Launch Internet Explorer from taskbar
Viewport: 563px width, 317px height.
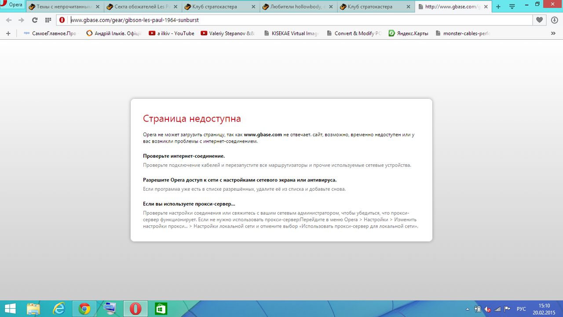pos(59,309)
